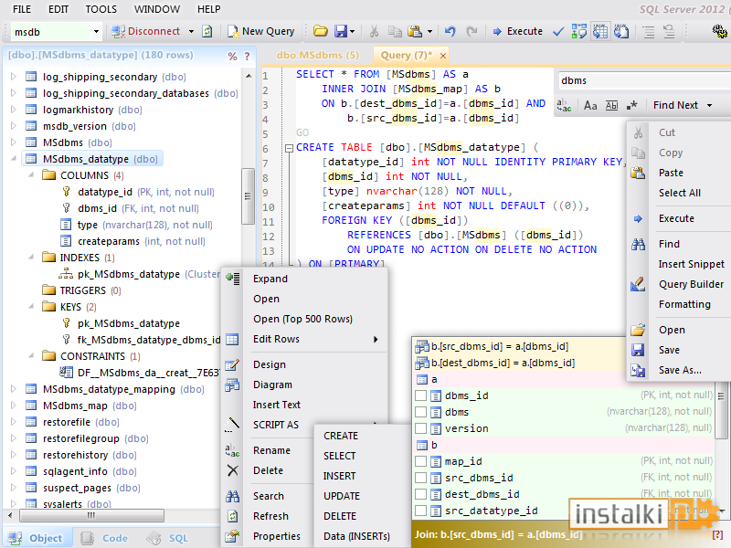
Task: Click the grid results icon in toolbar
Action: (x=600, y=31)
